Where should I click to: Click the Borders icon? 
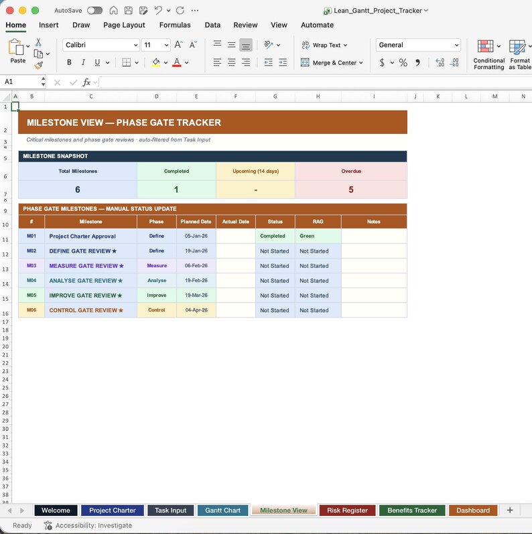point(127,62)
